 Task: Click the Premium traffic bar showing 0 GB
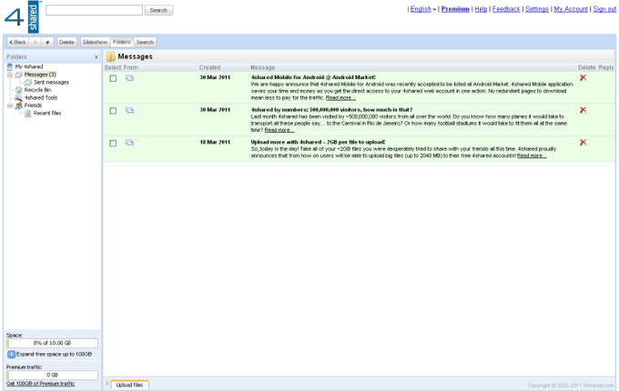[x=52, y=376]
